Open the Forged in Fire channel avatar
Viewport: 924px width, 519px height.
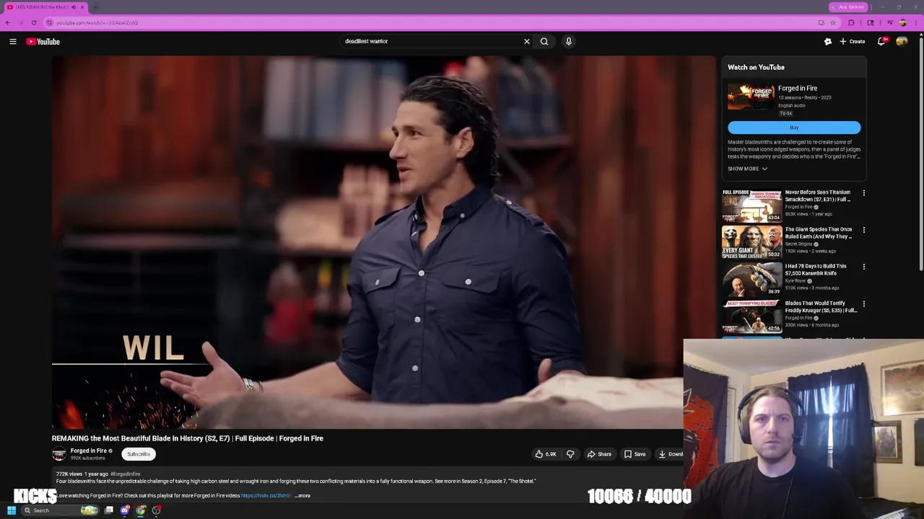(x=59, y=454)
